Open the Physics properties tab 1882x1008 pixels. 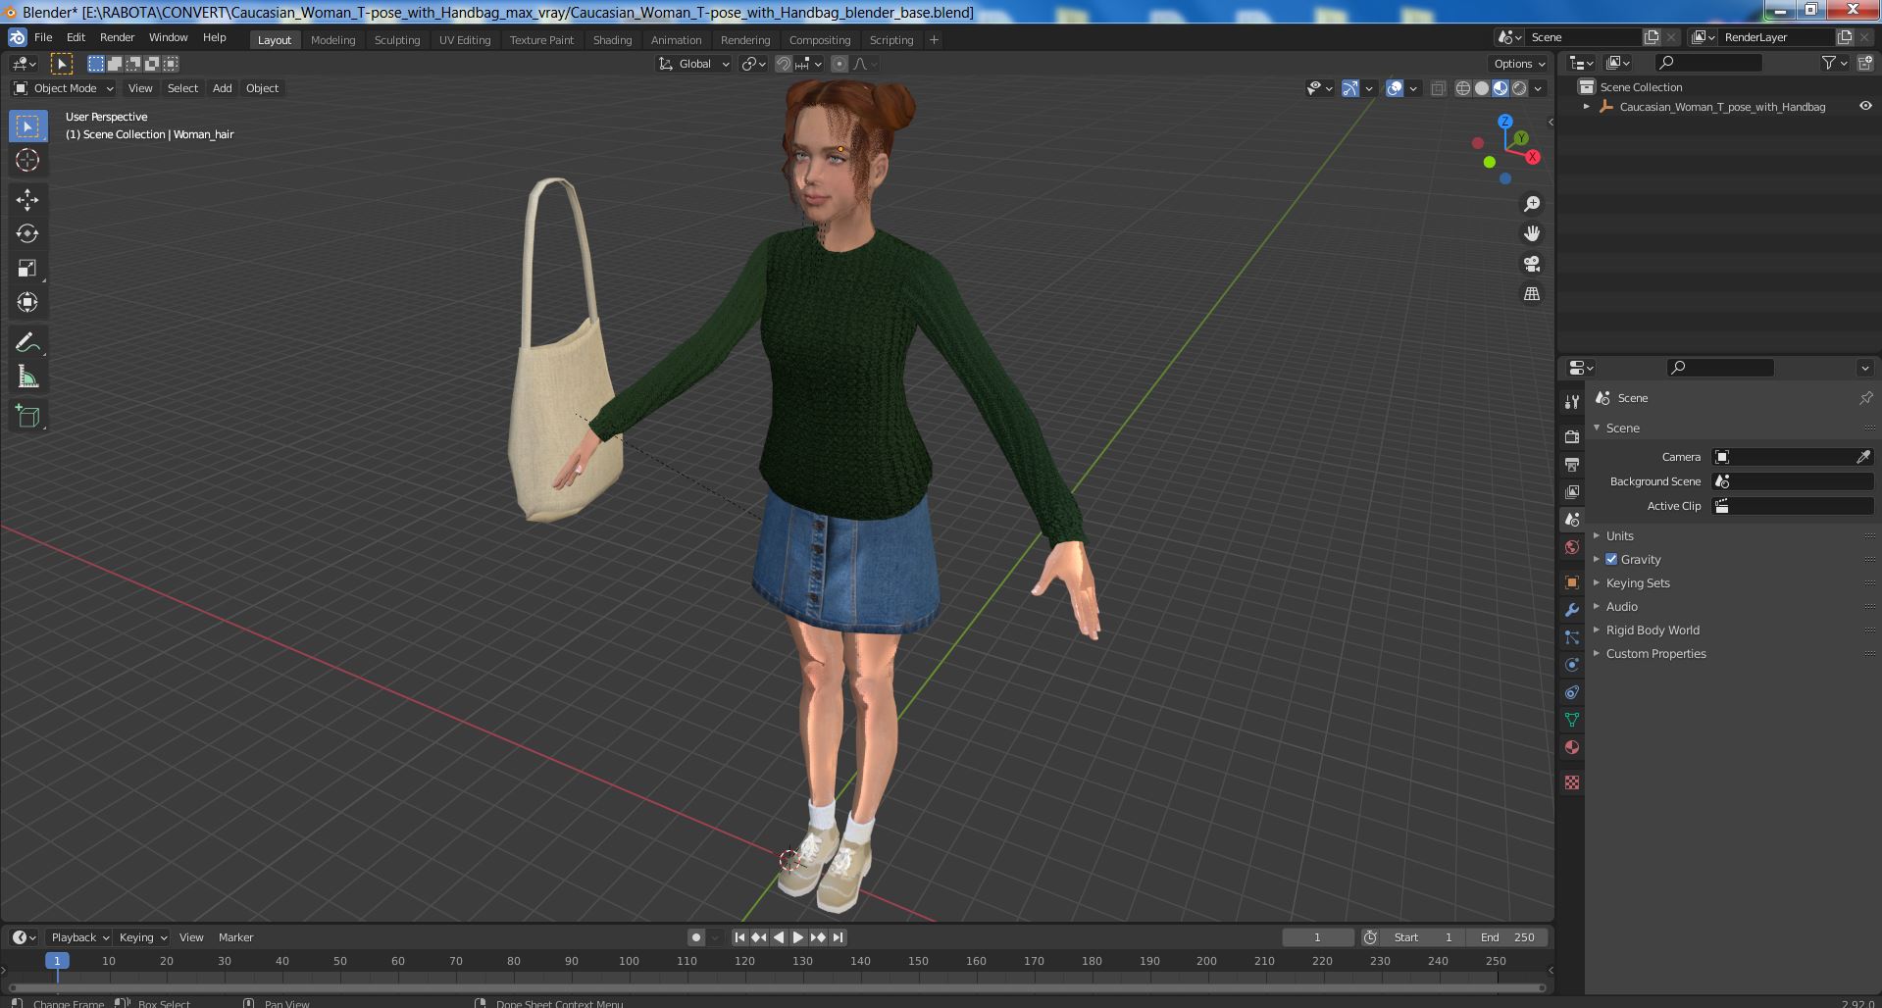(x=1572, y=665)
